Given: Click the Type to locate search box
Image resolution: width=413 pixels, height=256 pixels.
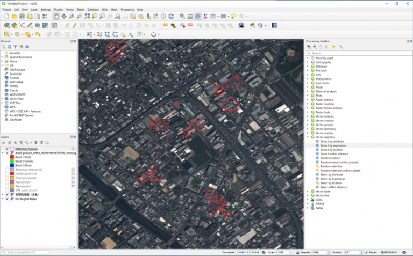Looking at the screenshot, I should click(x=25, y=253).
